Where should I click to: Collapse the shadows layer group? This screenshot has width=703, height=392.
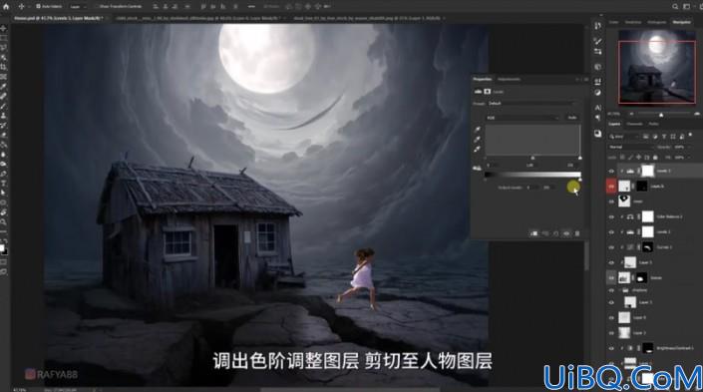(620, 290)
